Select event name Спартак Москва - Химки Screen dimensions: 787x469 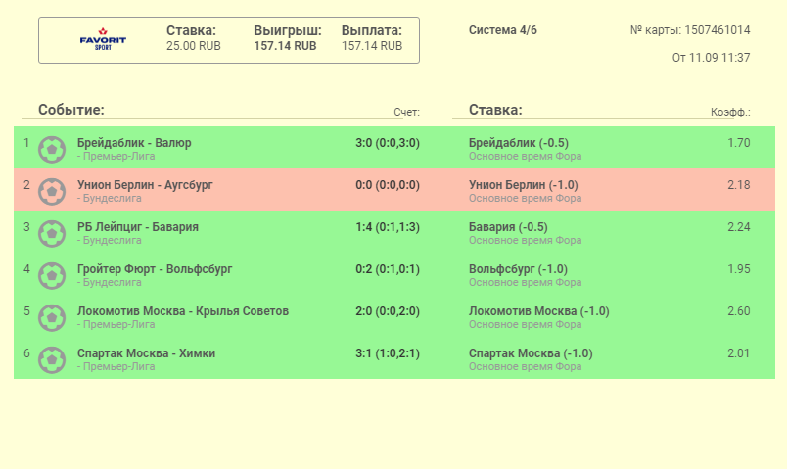tap(146, 353)
